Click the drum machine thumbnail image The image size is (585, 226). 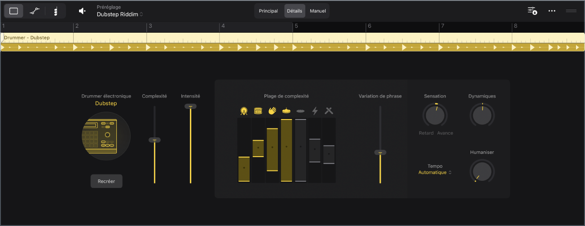click(106, 136)
